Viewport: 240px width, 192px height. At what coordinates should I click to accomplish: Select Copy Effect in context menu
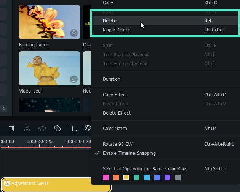pos(166,95)
